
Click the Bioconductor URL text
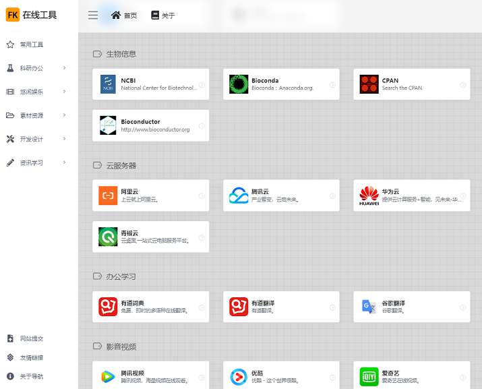pos(155,129)
